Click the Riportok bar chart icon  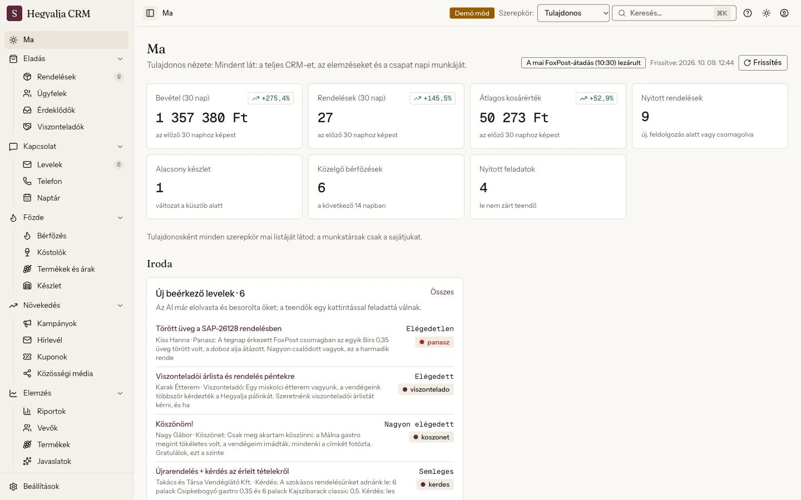tap(27, 411)
